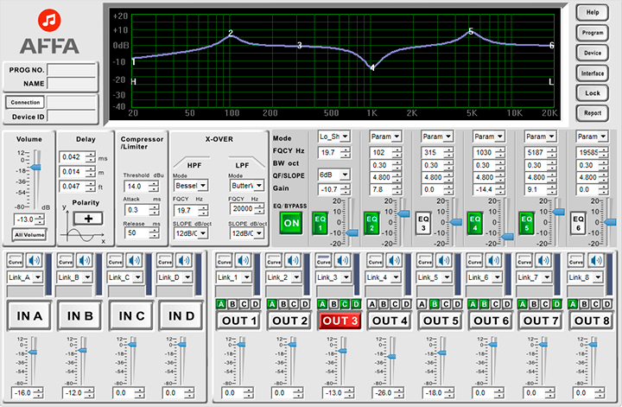Image resolution: width=622 pixels, height=407 pixels.
Task: Show the curve for IN C
Action: (x=115, y=261)
